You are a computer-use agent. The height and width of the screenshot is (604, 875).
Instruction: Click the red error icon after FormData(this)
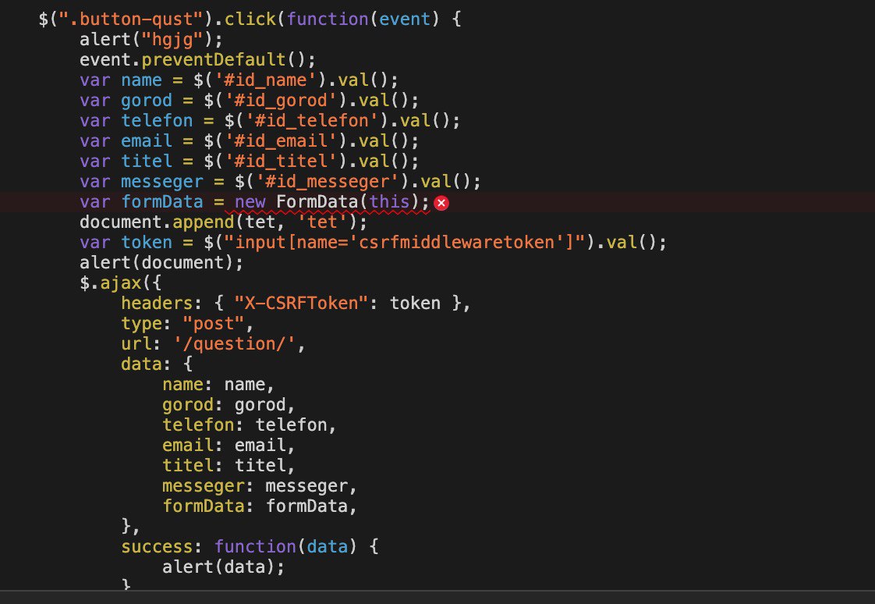pyautogui.click(x=441, y=203)
